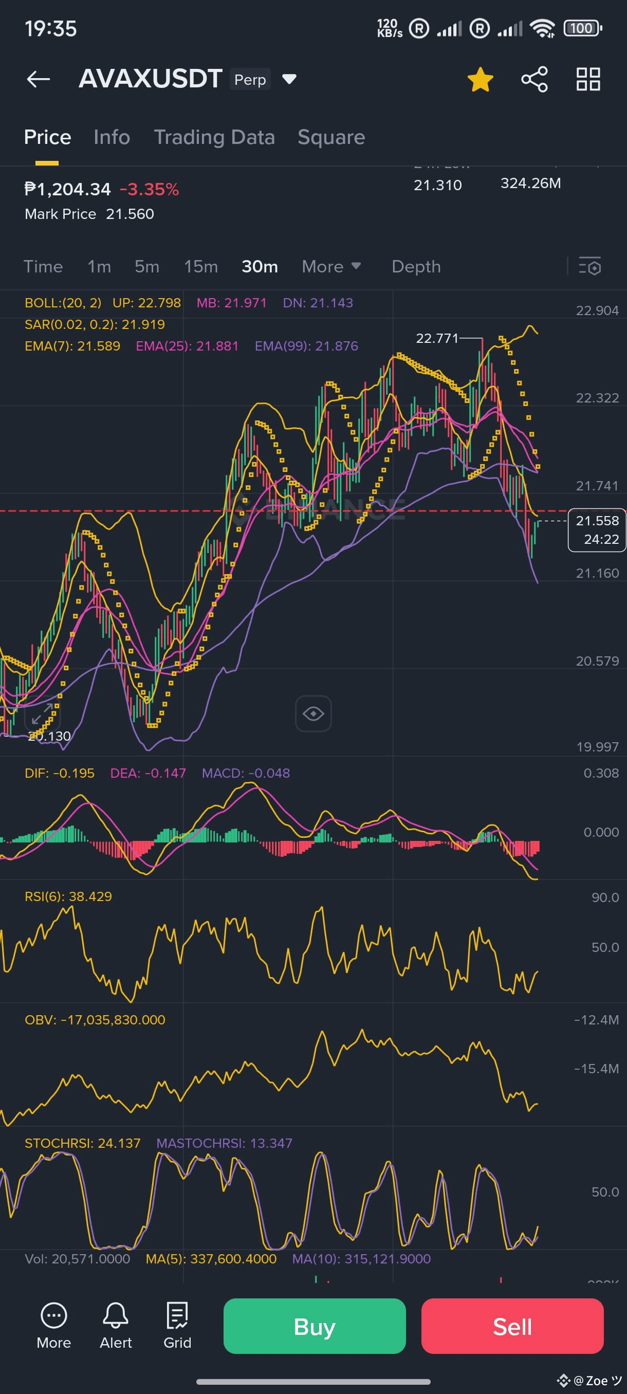Tap the Mark Price 21.560 text

pos(89,214)
